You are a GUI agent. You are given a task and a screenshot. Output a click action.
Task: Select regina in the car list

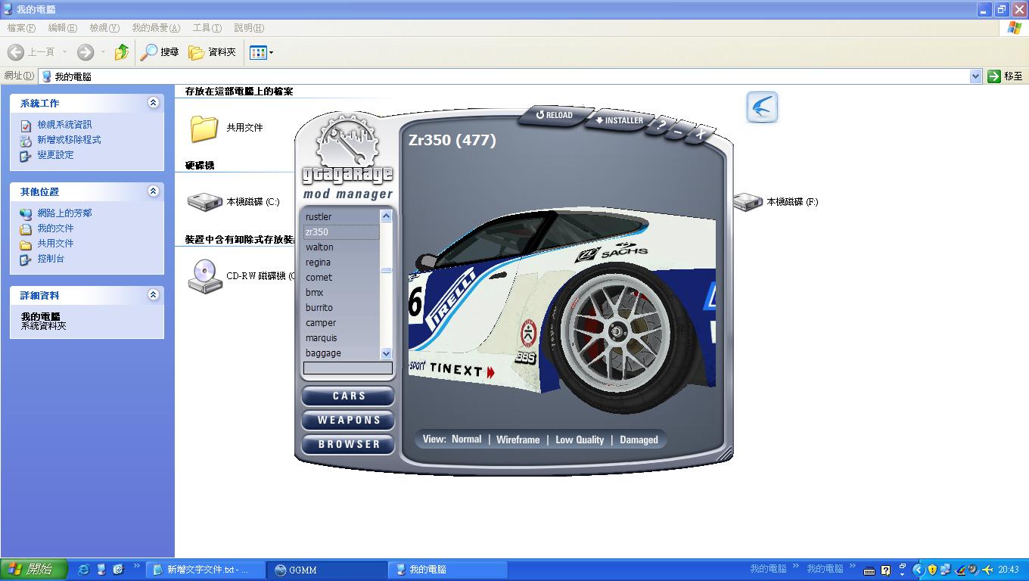point(341,263)
